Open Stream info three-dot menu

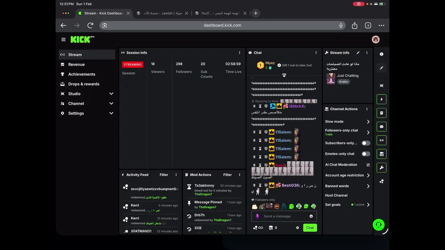click(367, 53)
